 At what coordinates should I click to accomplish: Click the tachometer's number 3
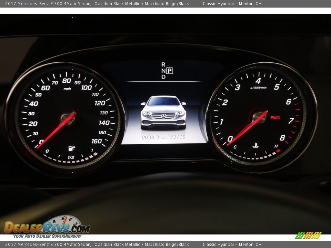click(238, 87)
